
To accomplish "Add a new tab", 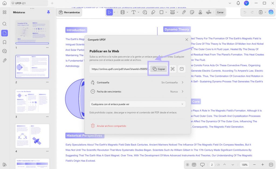I will coord(52,3).
